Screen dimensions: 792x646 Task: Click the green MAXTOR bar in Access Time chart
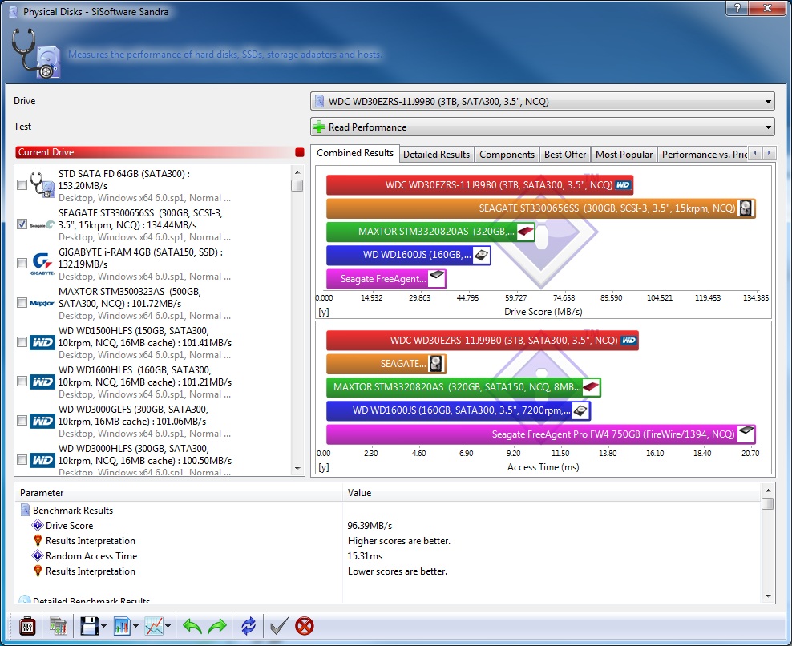[x=463, y=387]
